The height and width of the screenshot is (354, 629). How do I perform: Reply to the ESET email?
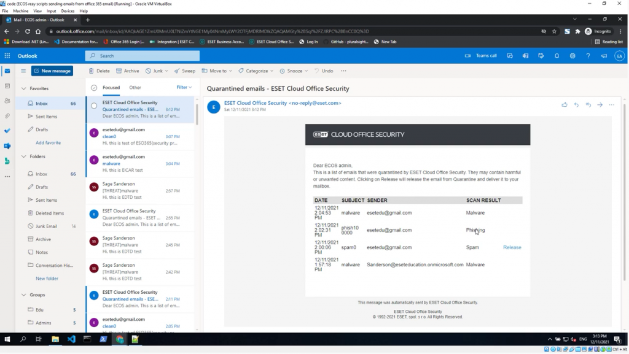tap(576, 104)
